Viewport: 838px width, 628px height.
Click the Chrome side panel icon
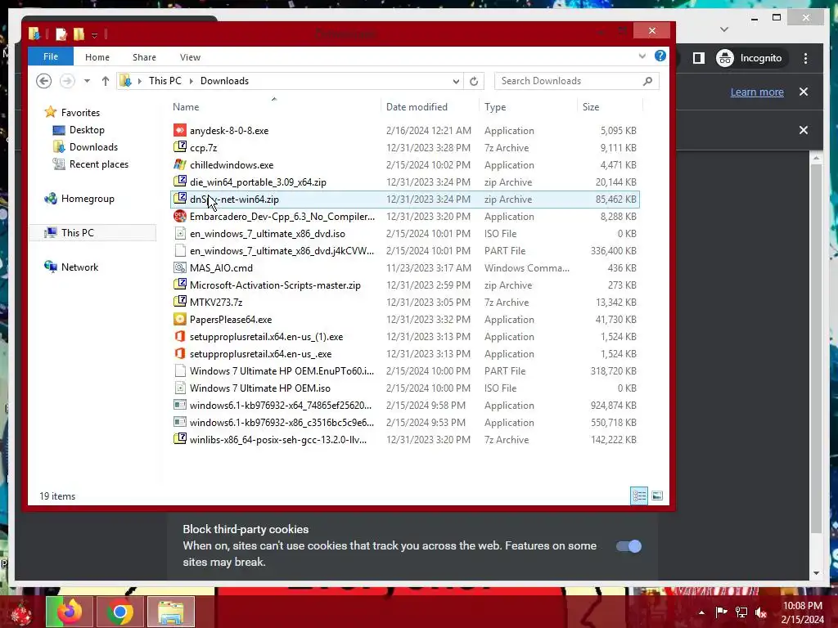[x=699, y=58]
